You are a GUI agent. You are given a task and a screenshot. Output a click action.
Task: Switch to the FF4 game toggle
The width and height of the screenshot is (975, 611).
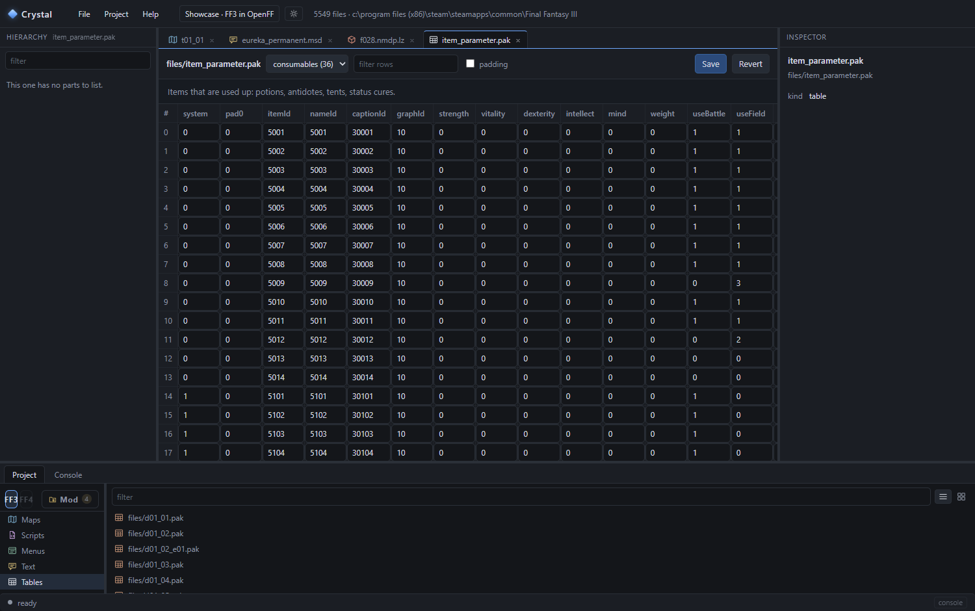point(26,499)
